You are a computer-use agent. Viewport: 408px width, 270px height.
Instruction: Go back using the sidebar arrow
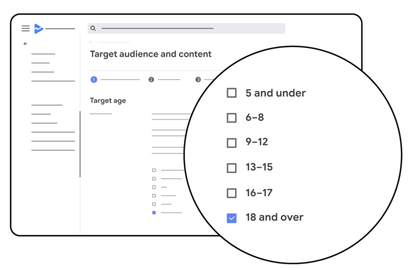pos(25,44)
